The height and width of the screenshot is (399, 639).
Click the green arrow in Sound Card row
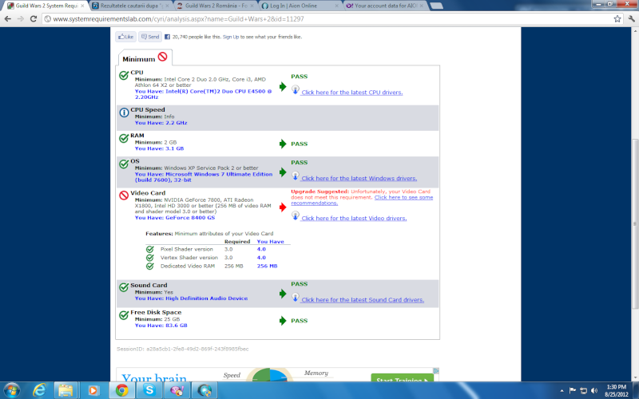(283, 294)
